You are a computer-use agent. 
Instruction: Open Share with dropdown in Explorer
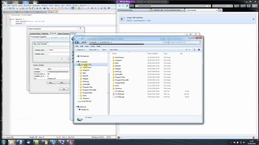pyautogui.click(x=93, y=50)
